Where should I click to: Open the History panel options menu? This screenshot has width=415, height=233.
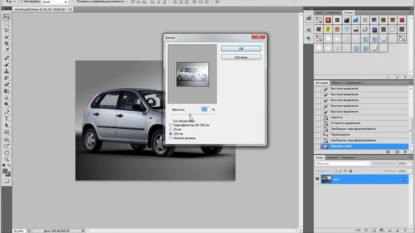pos(410,83)
